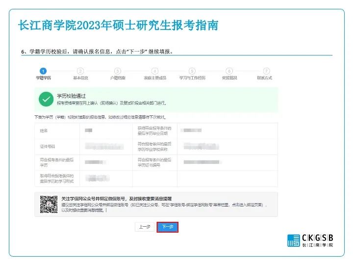Open the 家庭主要成员 step label
The width and height of the screenshot is (353, 265).
coord(155,78)
